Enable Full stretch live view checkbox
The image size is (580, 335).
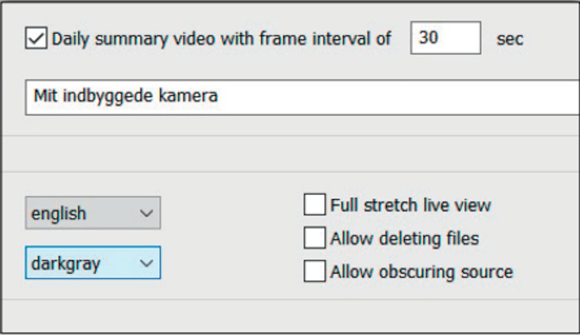[314, 205]
